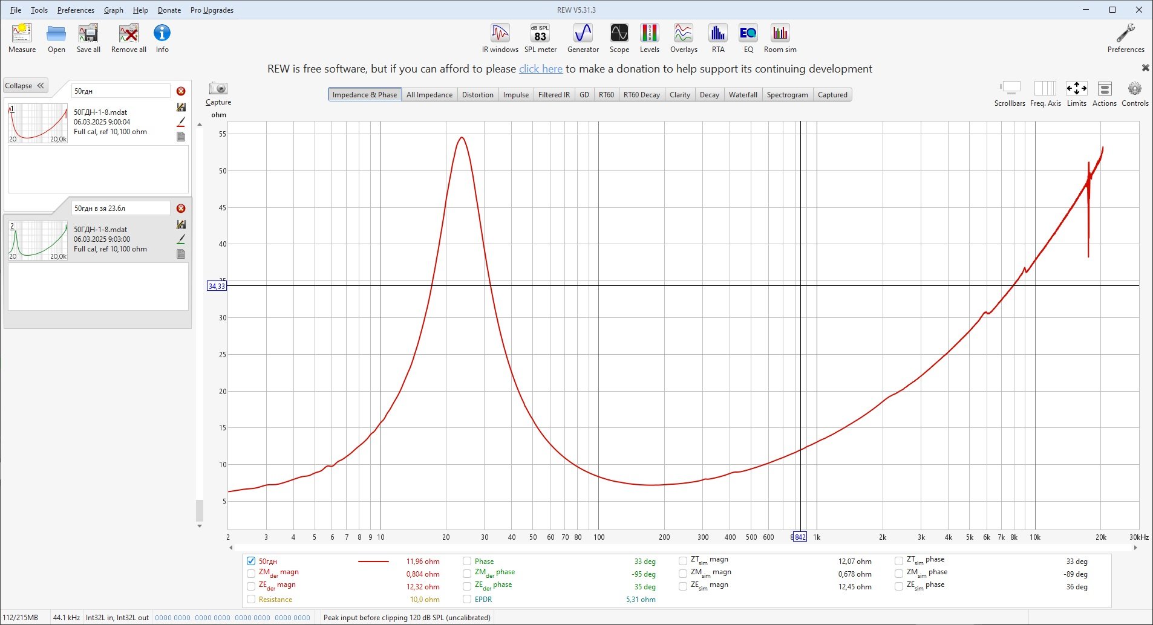Collapse the measurements side panel
This screenshot has height=625, width=1153.
pos(25,86)
